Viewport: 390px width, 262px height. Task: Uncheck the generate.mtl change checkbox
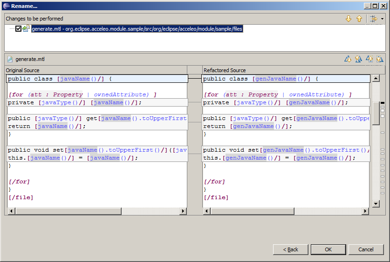pyautogui.click(x=18, y=29)
